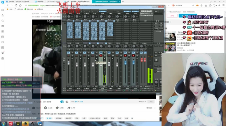
Task: Refresh the bilibili page
Action: point(16,5)
